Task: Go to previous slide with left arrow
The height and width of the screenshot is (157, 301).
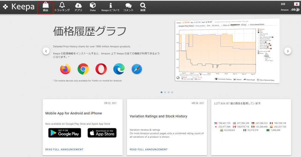Action: coord(46,51)
